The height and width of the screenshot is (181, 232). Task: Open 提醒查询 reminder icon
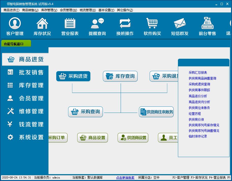tap(97, 26)
